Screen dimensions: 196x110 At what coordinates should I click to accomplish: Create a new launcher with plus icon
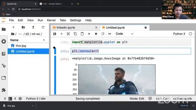[x=13, y=27]
